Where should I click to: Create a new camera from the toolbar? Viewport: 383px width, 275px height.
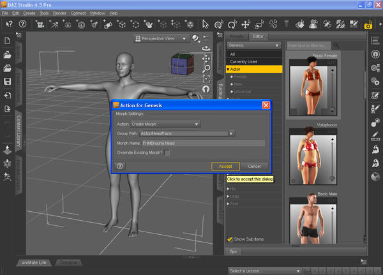click(40, 24)
